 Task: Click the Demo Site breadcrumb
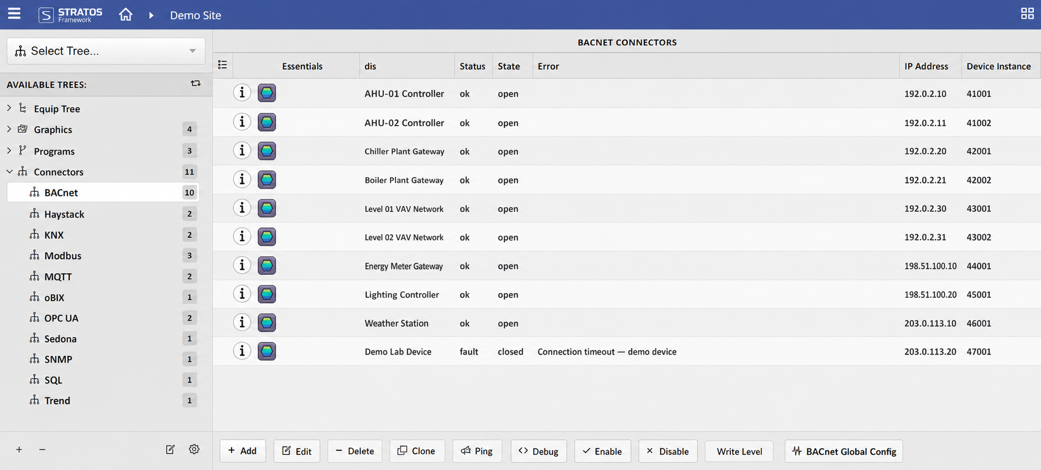tap(195, 15)
